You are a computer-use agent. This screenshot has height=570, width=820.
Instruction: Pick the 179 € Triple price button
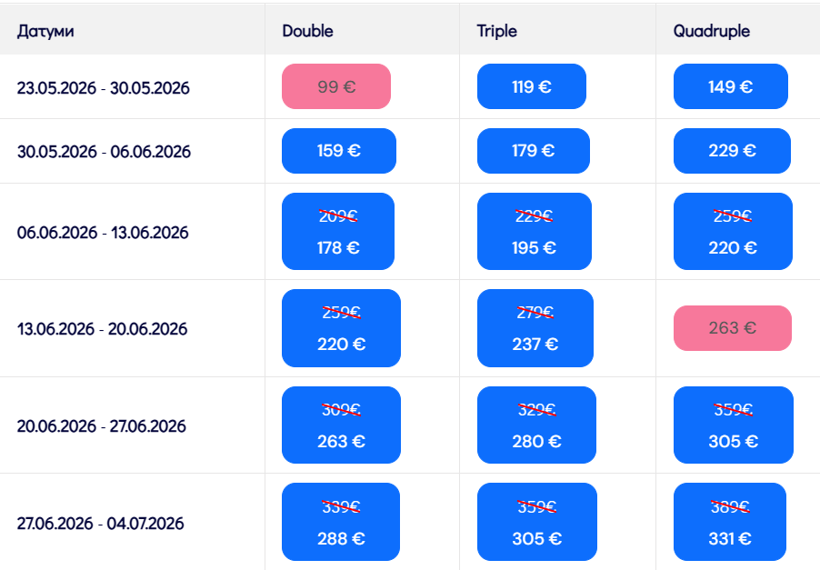[533, 151]
